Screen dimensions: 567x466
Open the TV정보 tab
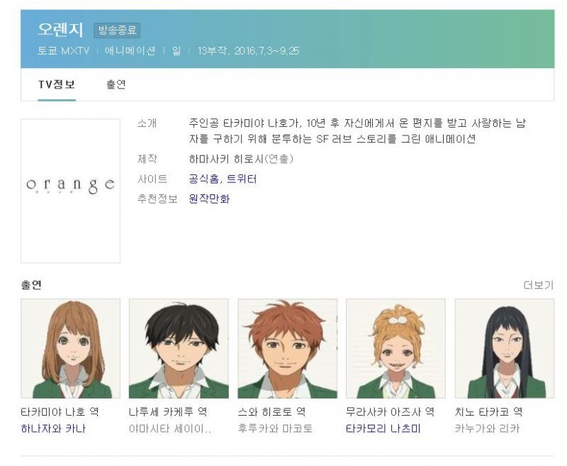pyautogui.click(x=57, y=84)
